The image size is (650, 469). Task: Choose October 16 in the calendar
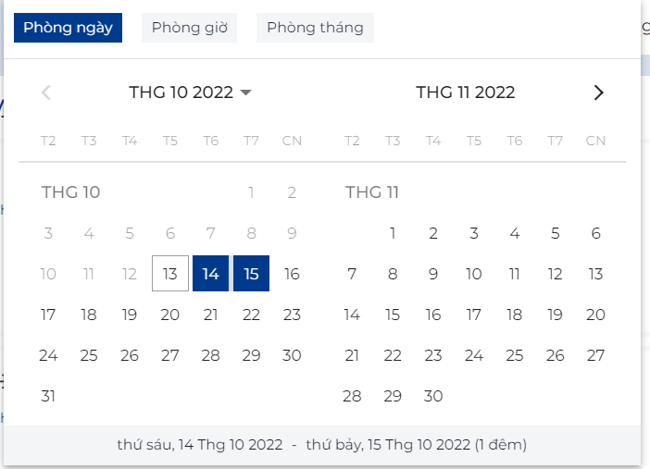pyautogui.click(x=292, y=274)
